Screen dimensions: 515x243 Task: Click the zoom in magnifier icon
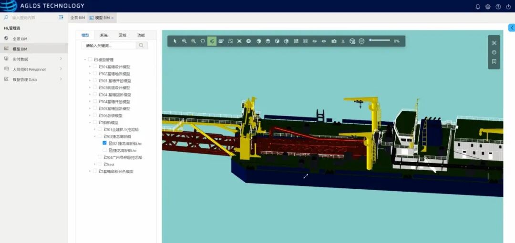(184, 41)
